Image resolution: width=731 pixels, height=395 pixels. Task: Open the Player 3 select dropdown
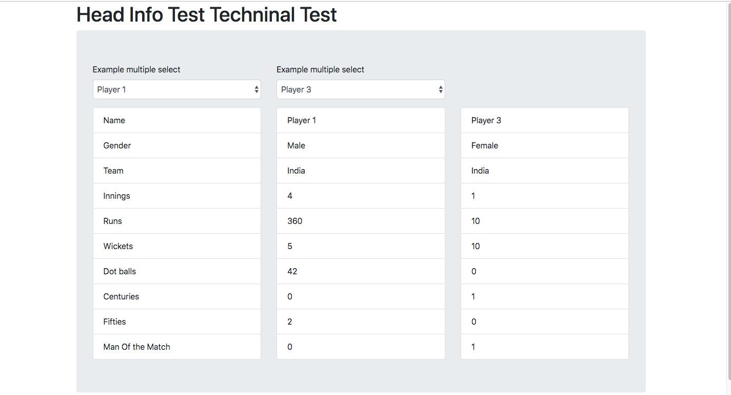(x=360, y=89)
